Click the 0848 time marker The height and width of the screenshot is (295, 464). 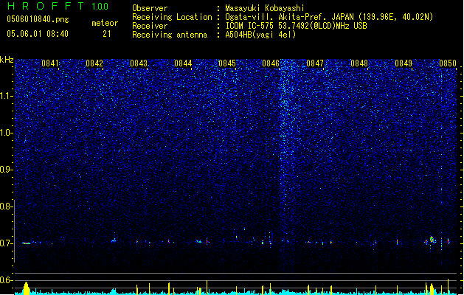coord(359,63)
